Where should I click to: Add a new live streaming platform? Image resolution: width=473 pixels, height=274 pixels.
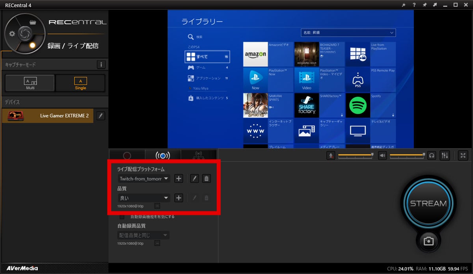(179, 179)
